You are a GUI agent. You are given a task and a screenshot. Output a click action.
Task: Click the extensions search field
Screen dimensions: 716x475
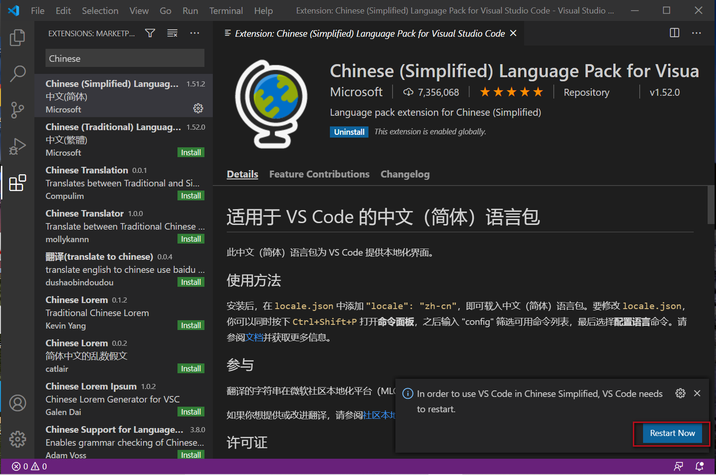click(x=125, y=59)
